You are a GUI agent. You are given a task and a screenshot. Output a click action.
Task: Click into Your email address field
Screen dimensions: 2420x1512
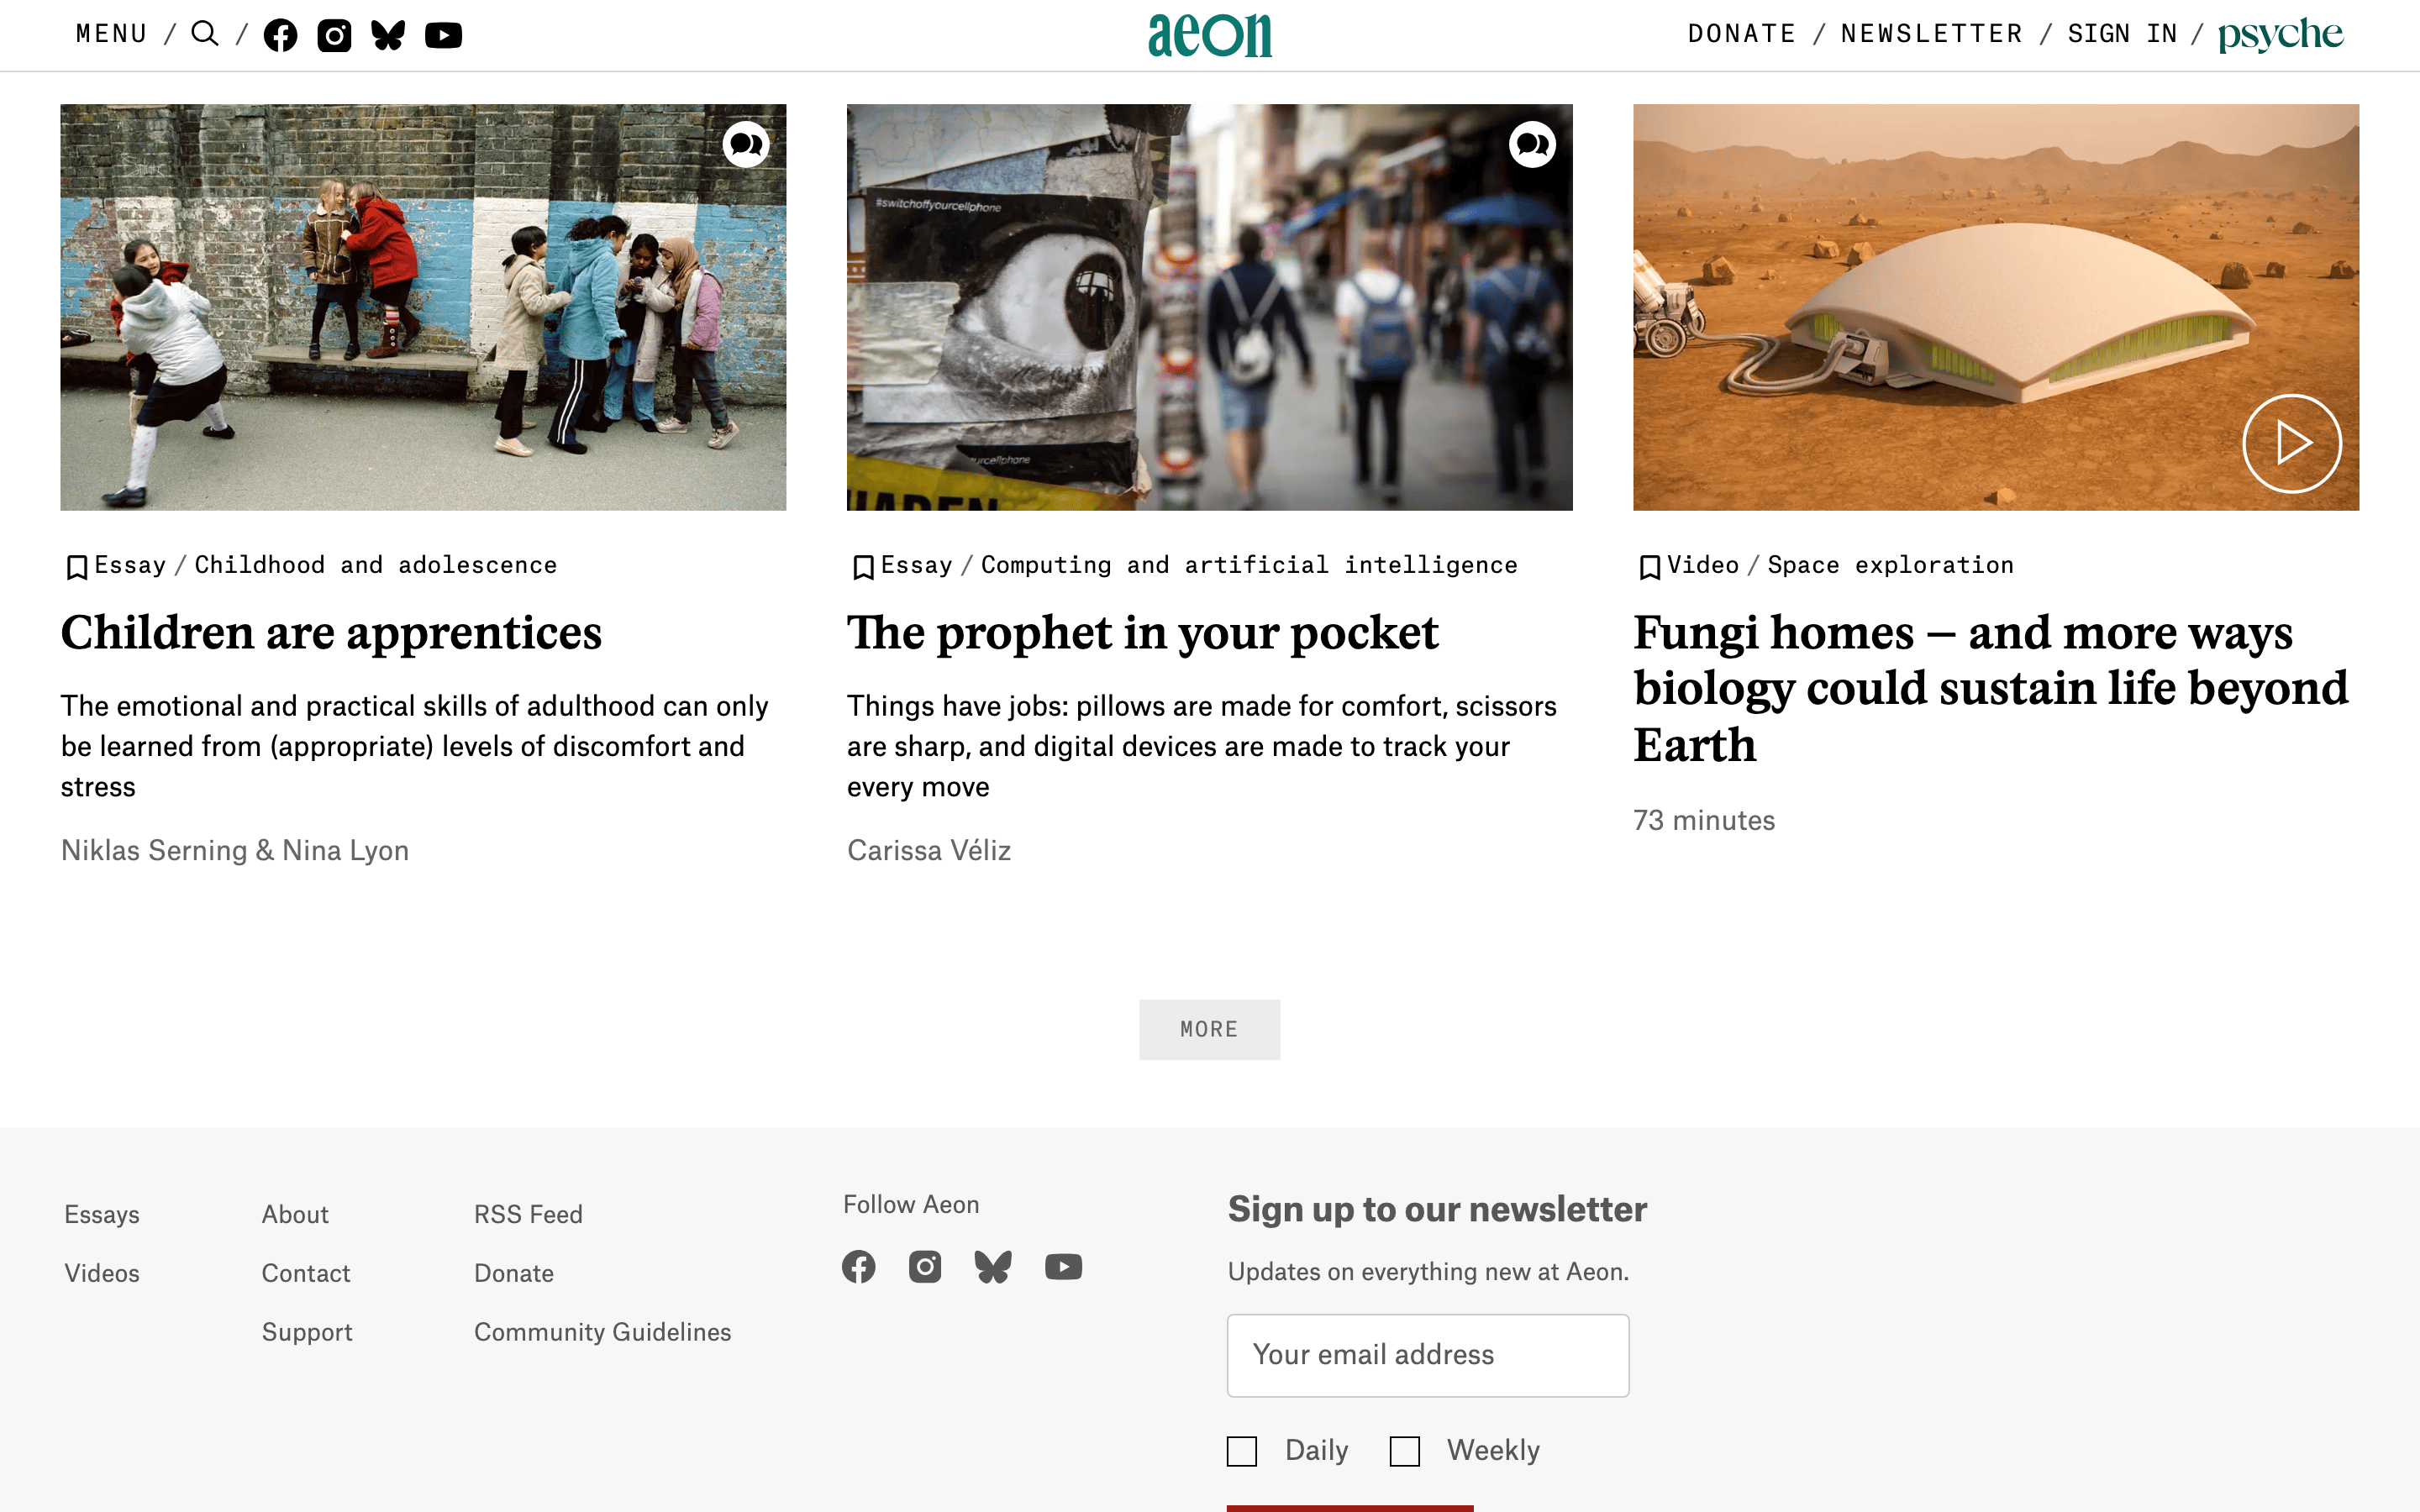pos(1428,1355)
